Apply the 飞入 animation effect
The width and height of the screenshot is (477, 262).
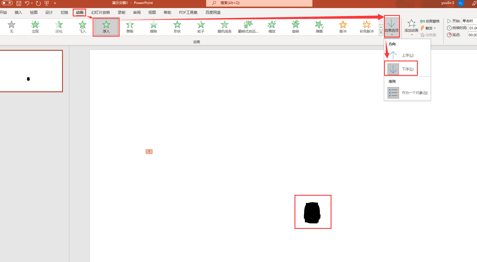(83, 27)
